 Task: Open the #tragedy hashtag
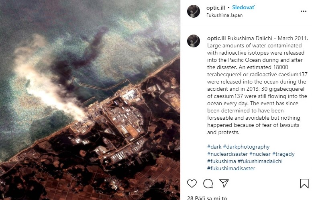click(x=283, y=154)
